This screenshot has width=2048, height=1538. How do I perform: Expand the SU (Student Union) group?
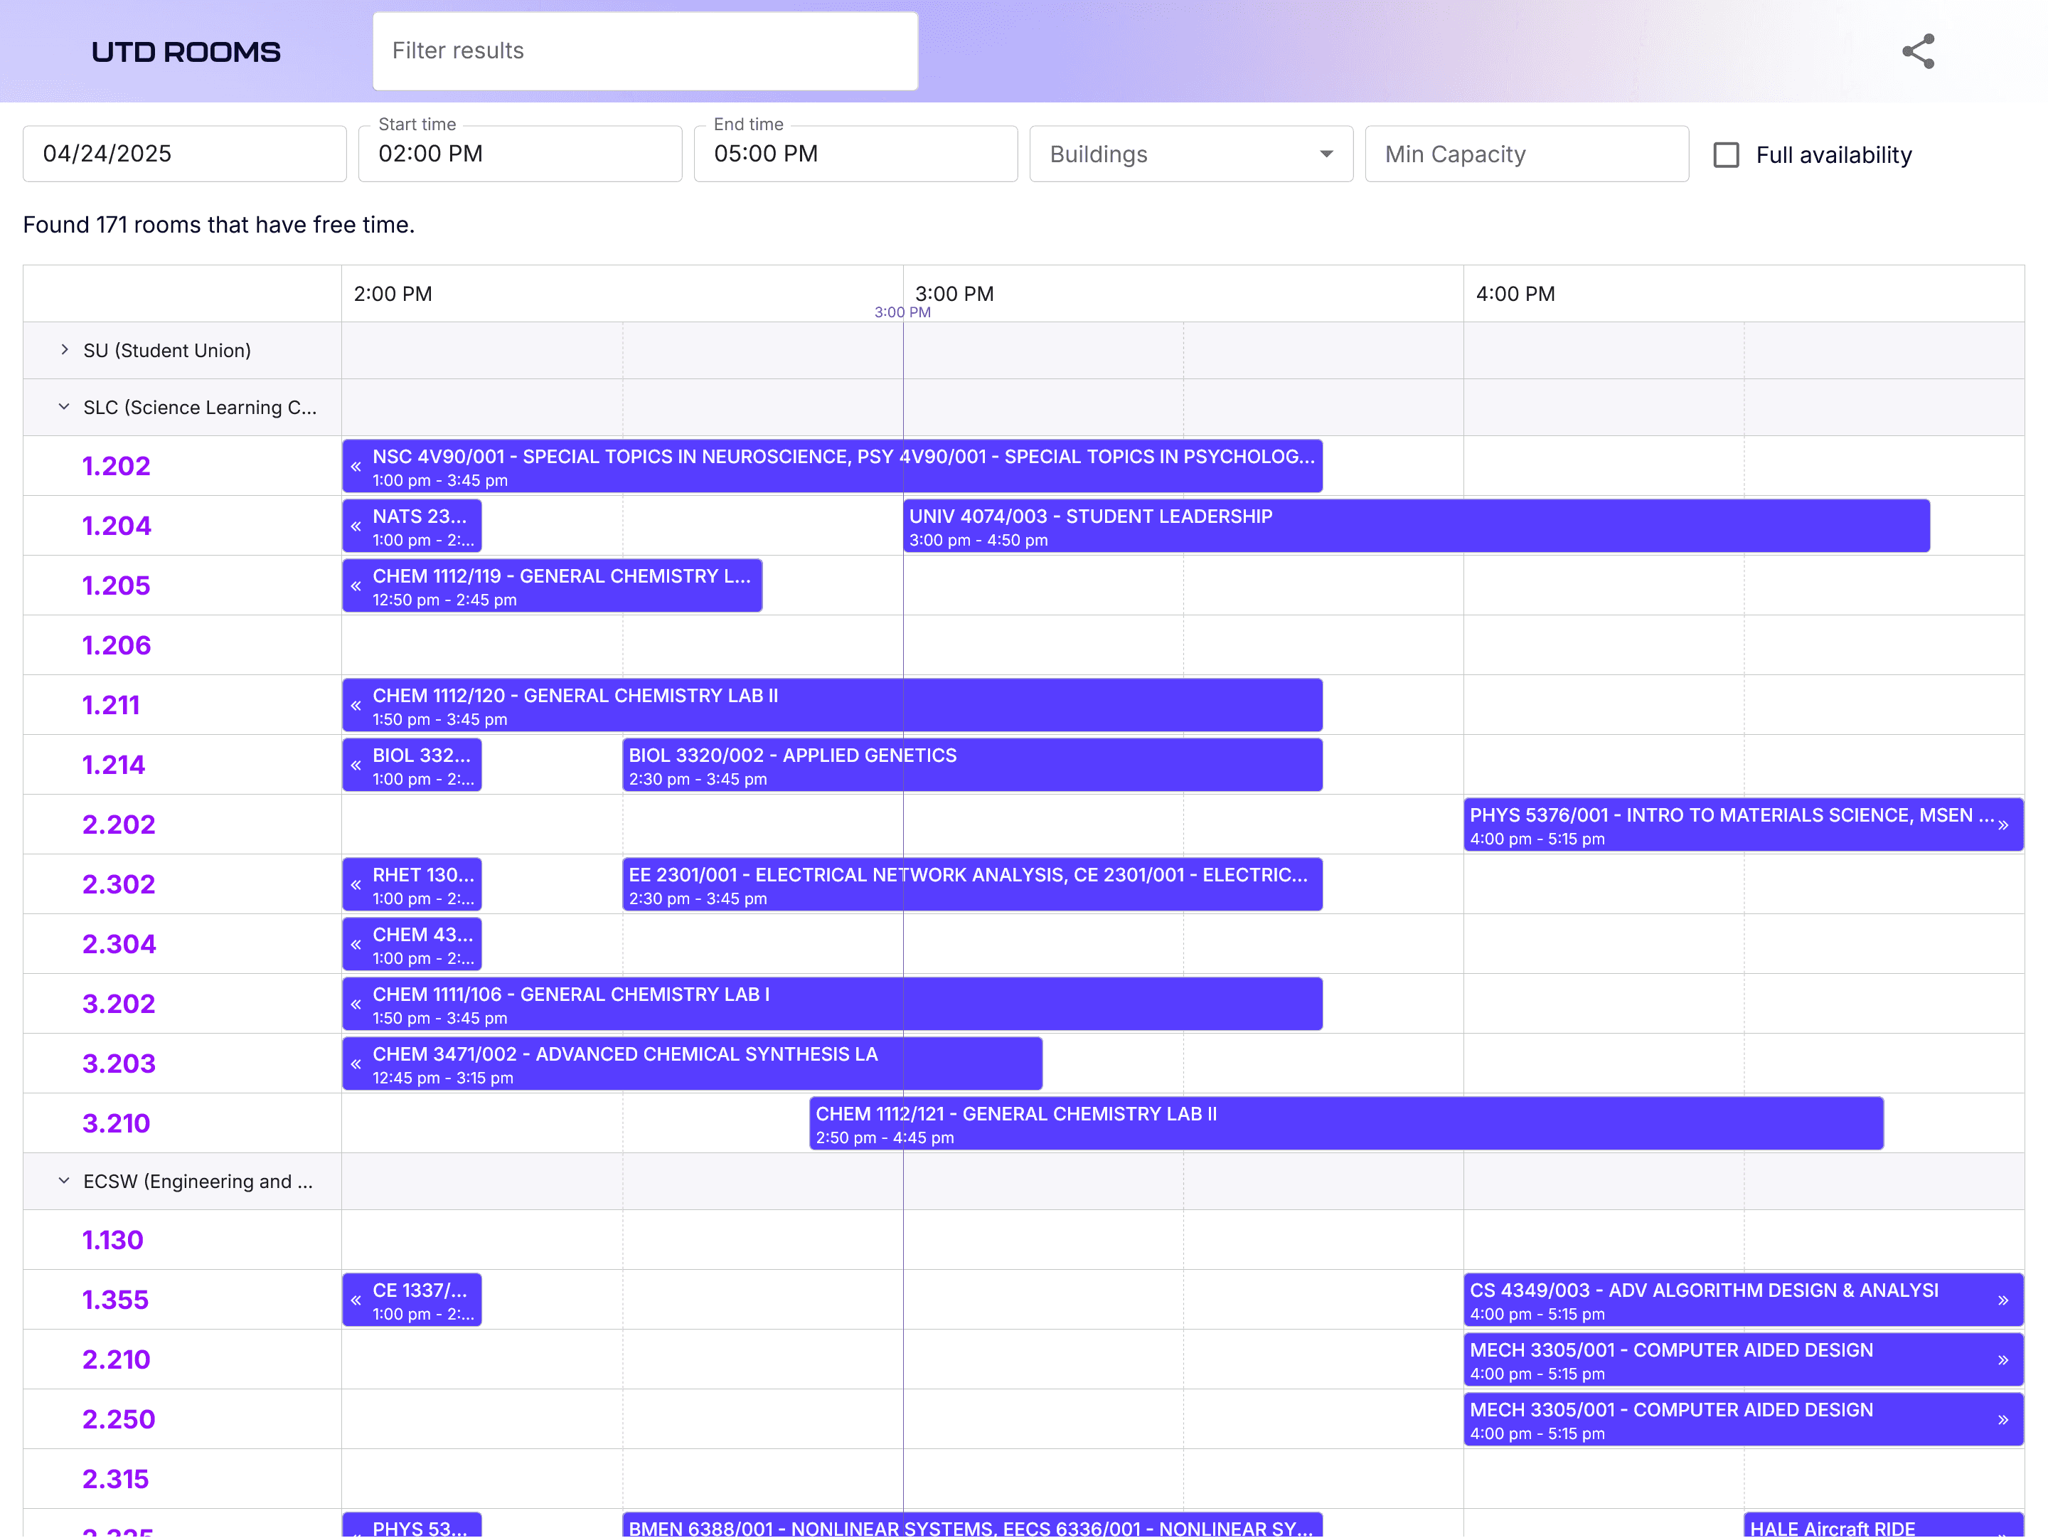pyautogui.click(x=64, y=350)
